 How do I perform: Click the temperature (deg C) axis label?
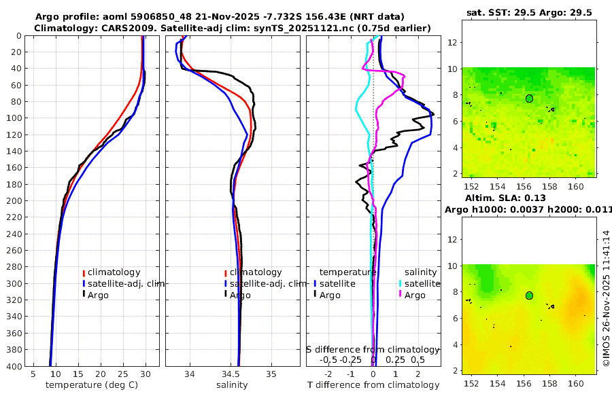(x=92, y=385)
